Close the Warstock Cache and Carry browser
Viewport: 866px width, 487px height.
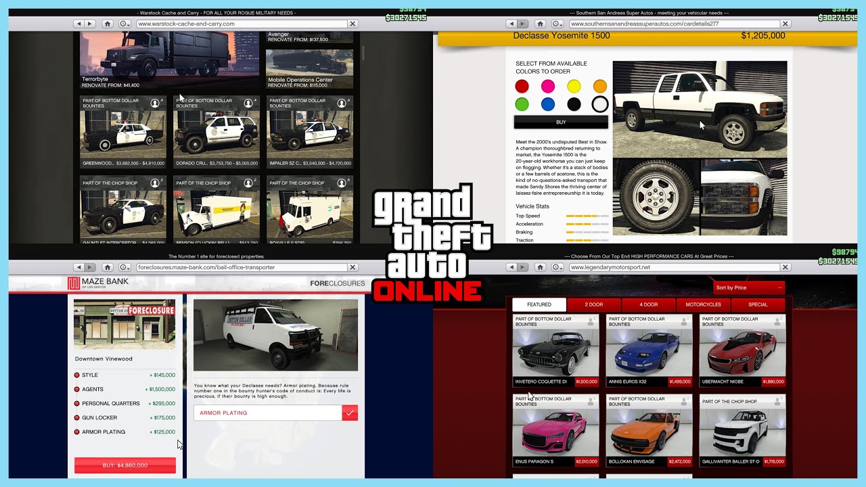352,24
